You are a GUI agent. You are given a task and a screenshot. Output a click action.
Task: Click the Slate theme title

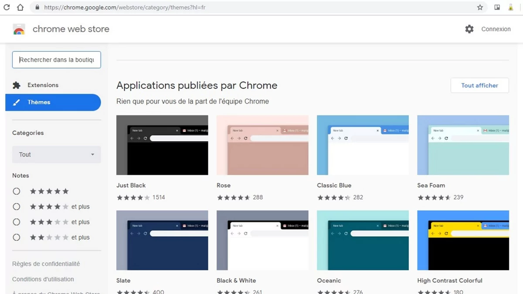coord(123,280)
